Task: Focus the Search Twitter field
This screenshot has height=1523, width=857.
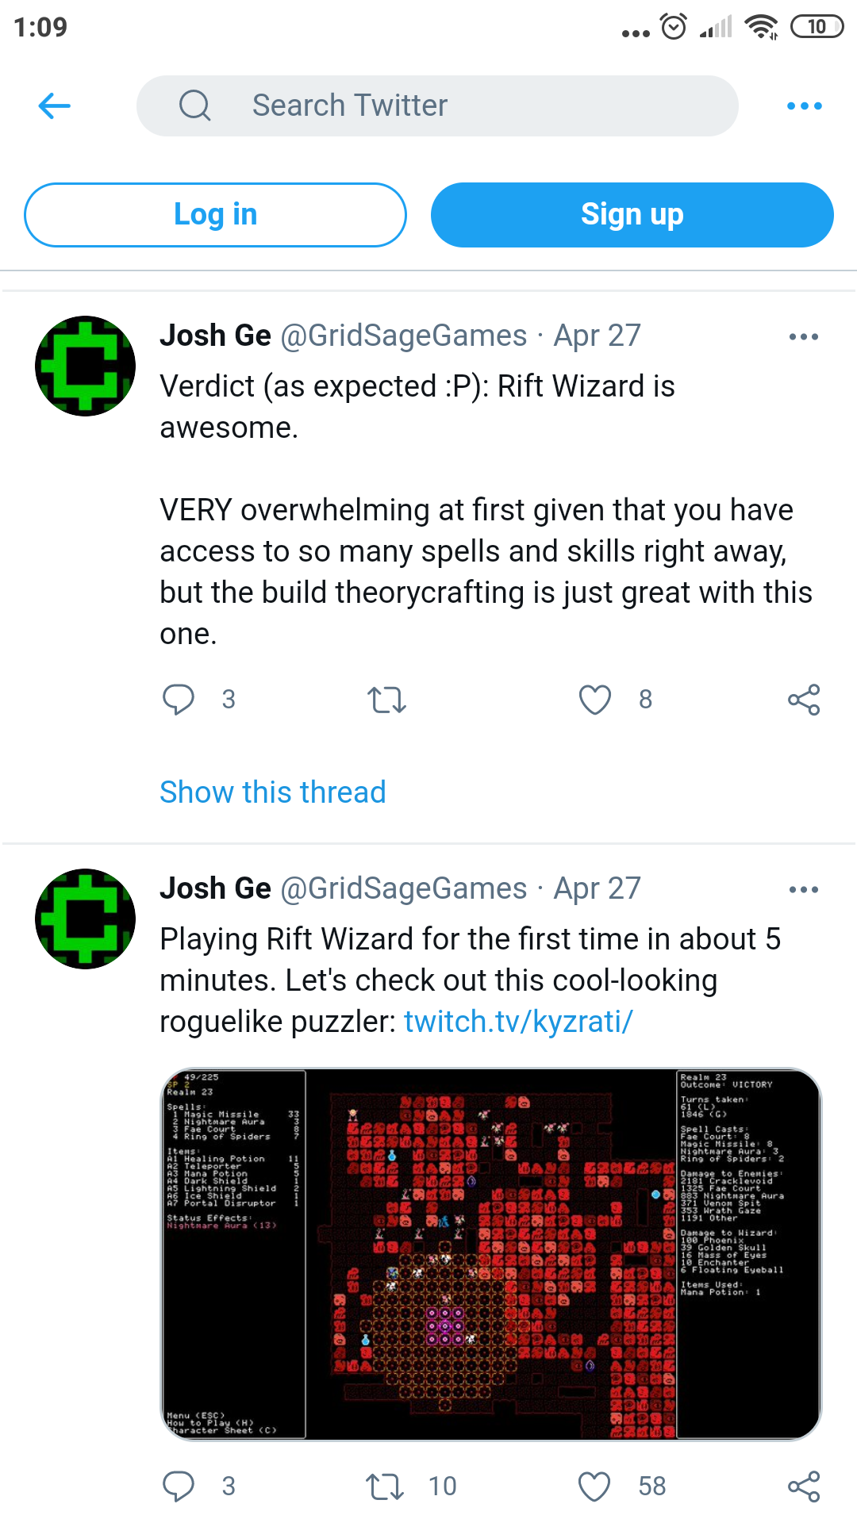Action: click(x=437, y=105)
